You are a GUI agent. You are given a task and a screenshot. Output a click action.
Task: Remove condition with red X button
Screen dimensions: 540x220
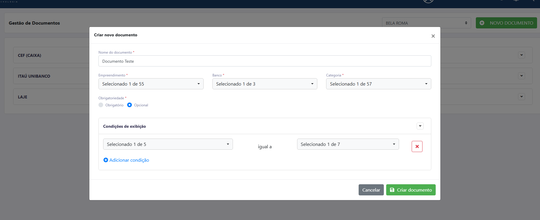[417, 146]
